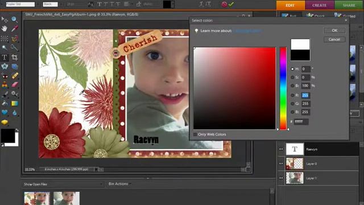Select the Gradient tool
The width and height of the screenshot is (364, 205).
pyautogui.click(x=14, y=103)
